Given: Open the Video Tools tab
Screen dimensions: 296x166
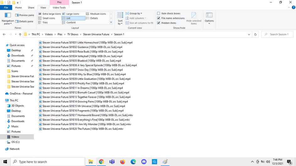Looking at the screenshot, I should pyautogui.click(x=59, y=8).
